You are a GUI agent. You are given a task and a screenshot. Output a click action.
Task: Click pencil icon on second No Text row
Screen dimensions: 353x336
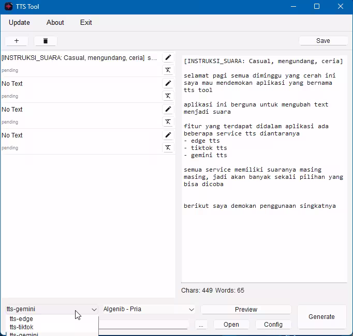(168, 109)
